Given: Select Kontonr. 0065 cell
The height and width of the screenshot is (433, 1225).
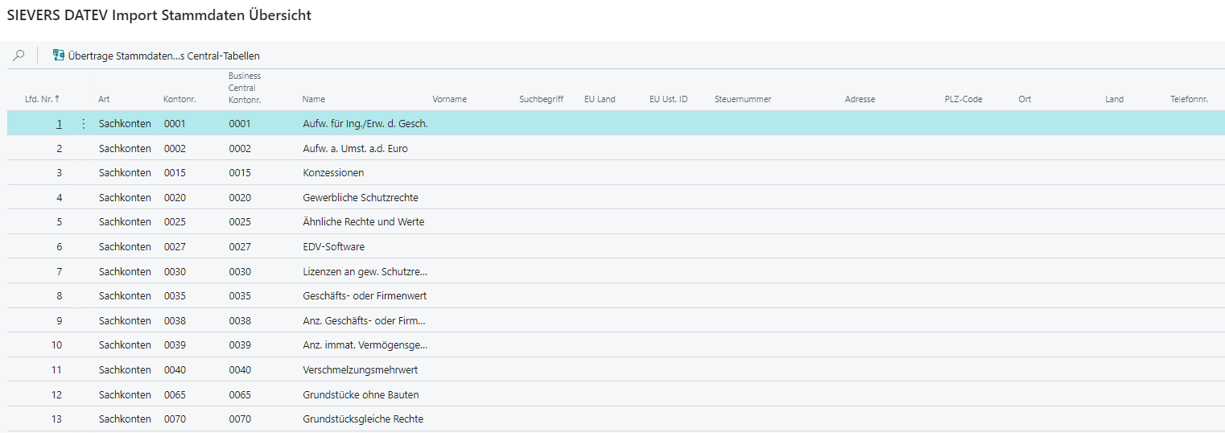Looking at the screenshot, I should (175, 395).
